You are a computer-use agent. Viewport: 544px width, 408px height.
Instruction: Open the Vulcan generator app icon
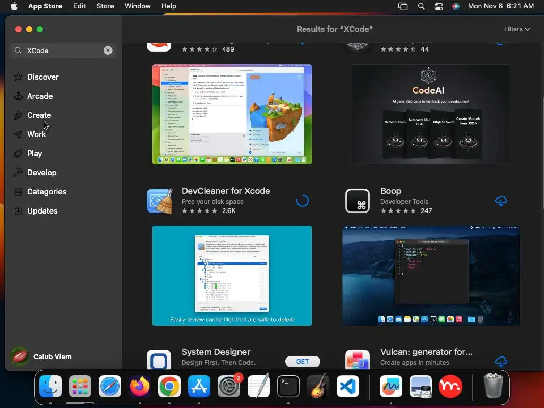click(358, 360)
